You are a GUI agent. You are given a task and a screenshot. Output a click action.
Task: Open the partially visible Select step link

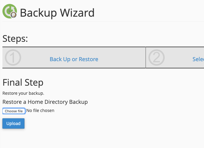pyautogui.click(x=198, y=59)
